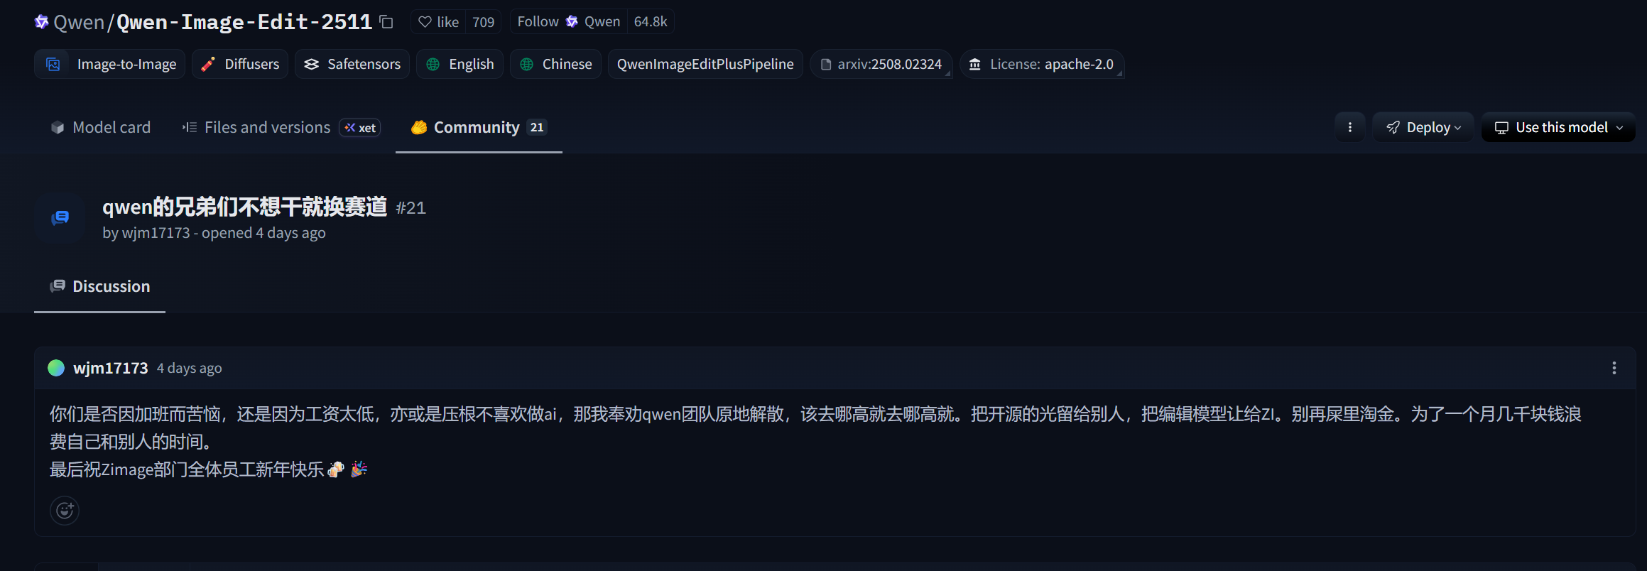This screenshot has width=1647, height=571.
Task: Expand the License apache-2.0 tag menu
Action: [x=1042, y=64]
